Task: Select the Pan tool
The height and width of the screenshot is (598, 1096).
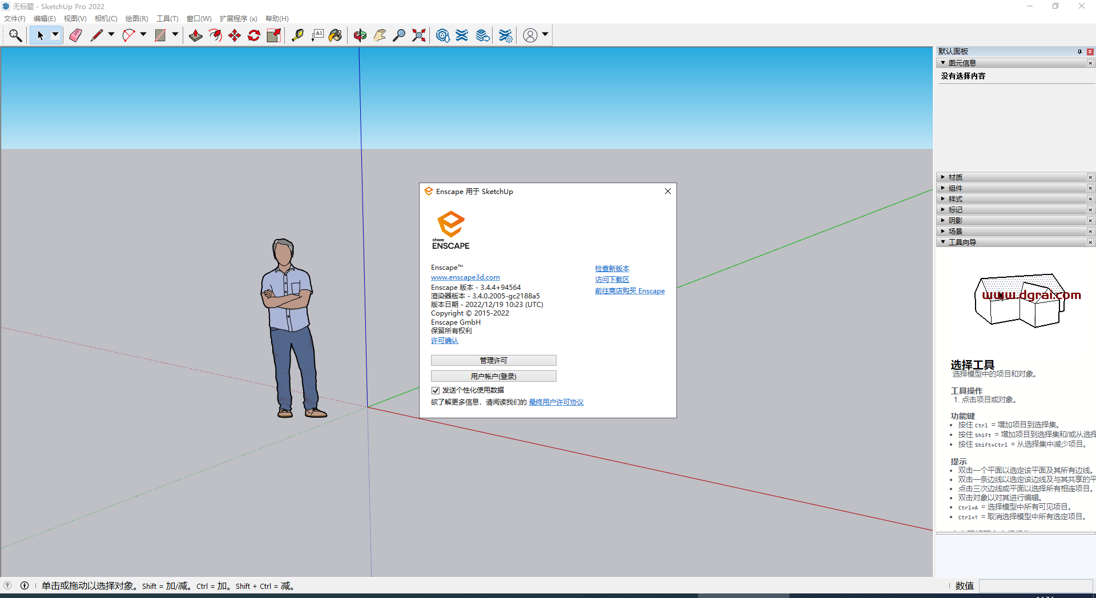Action: 380,35
